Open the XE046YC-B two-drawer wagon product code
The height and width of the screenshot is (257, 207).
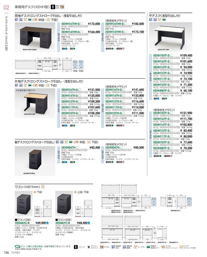tap(63, 222)
